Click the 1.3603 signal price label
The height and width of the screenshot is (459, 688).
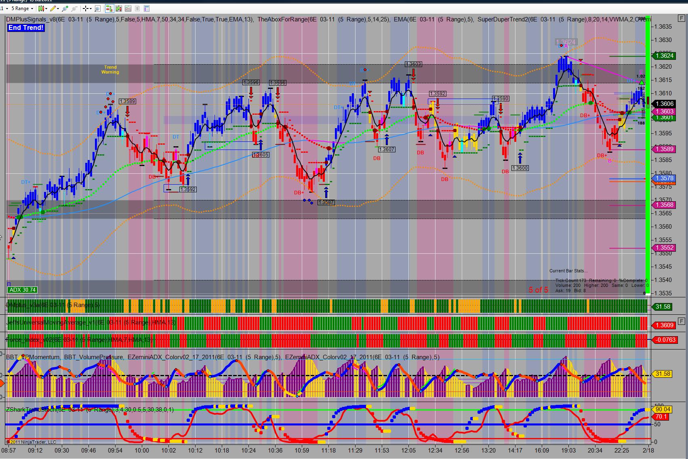coord(413,64)
